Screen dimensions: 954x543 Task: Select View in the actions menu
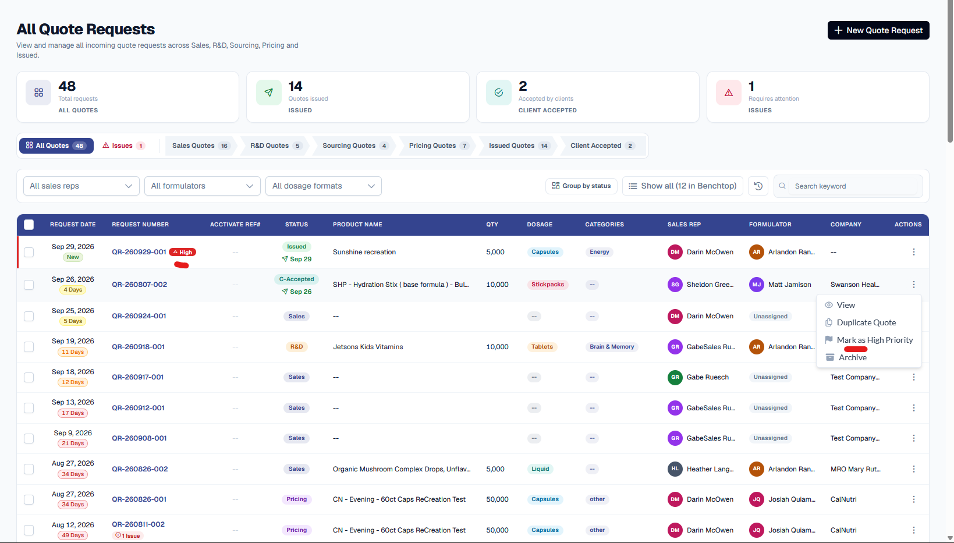[x=869, y=305]
